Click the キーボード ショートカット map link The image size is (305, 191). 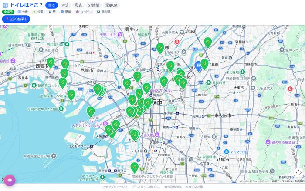tap(254, 181)
